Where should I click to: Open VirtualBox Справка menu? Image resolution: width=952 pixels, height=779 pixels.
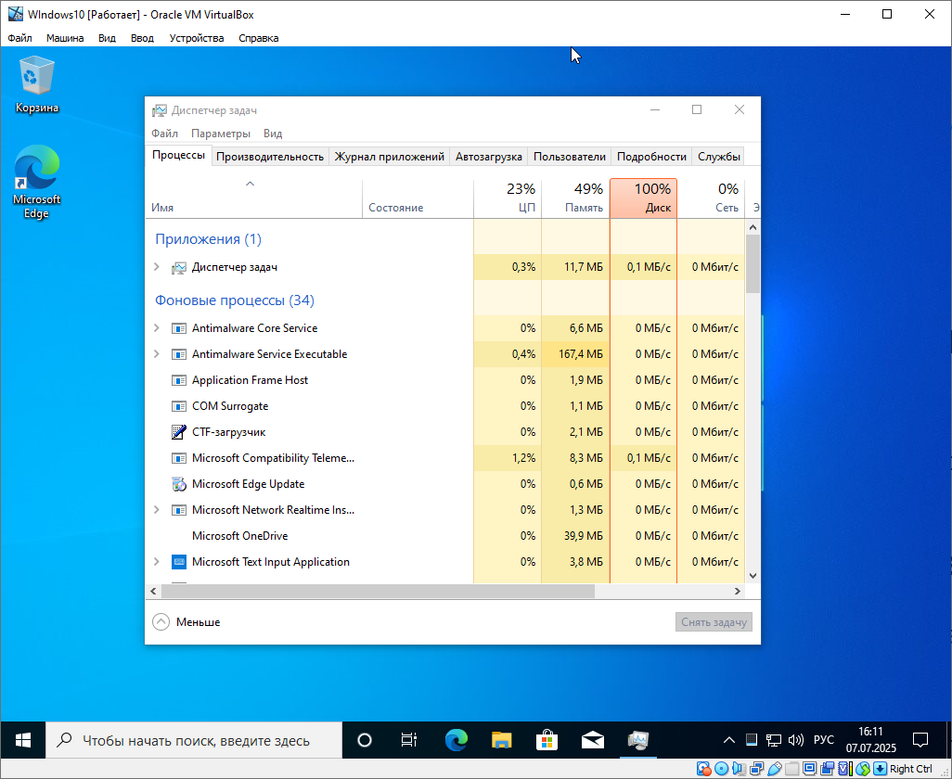tap(258, 38)
